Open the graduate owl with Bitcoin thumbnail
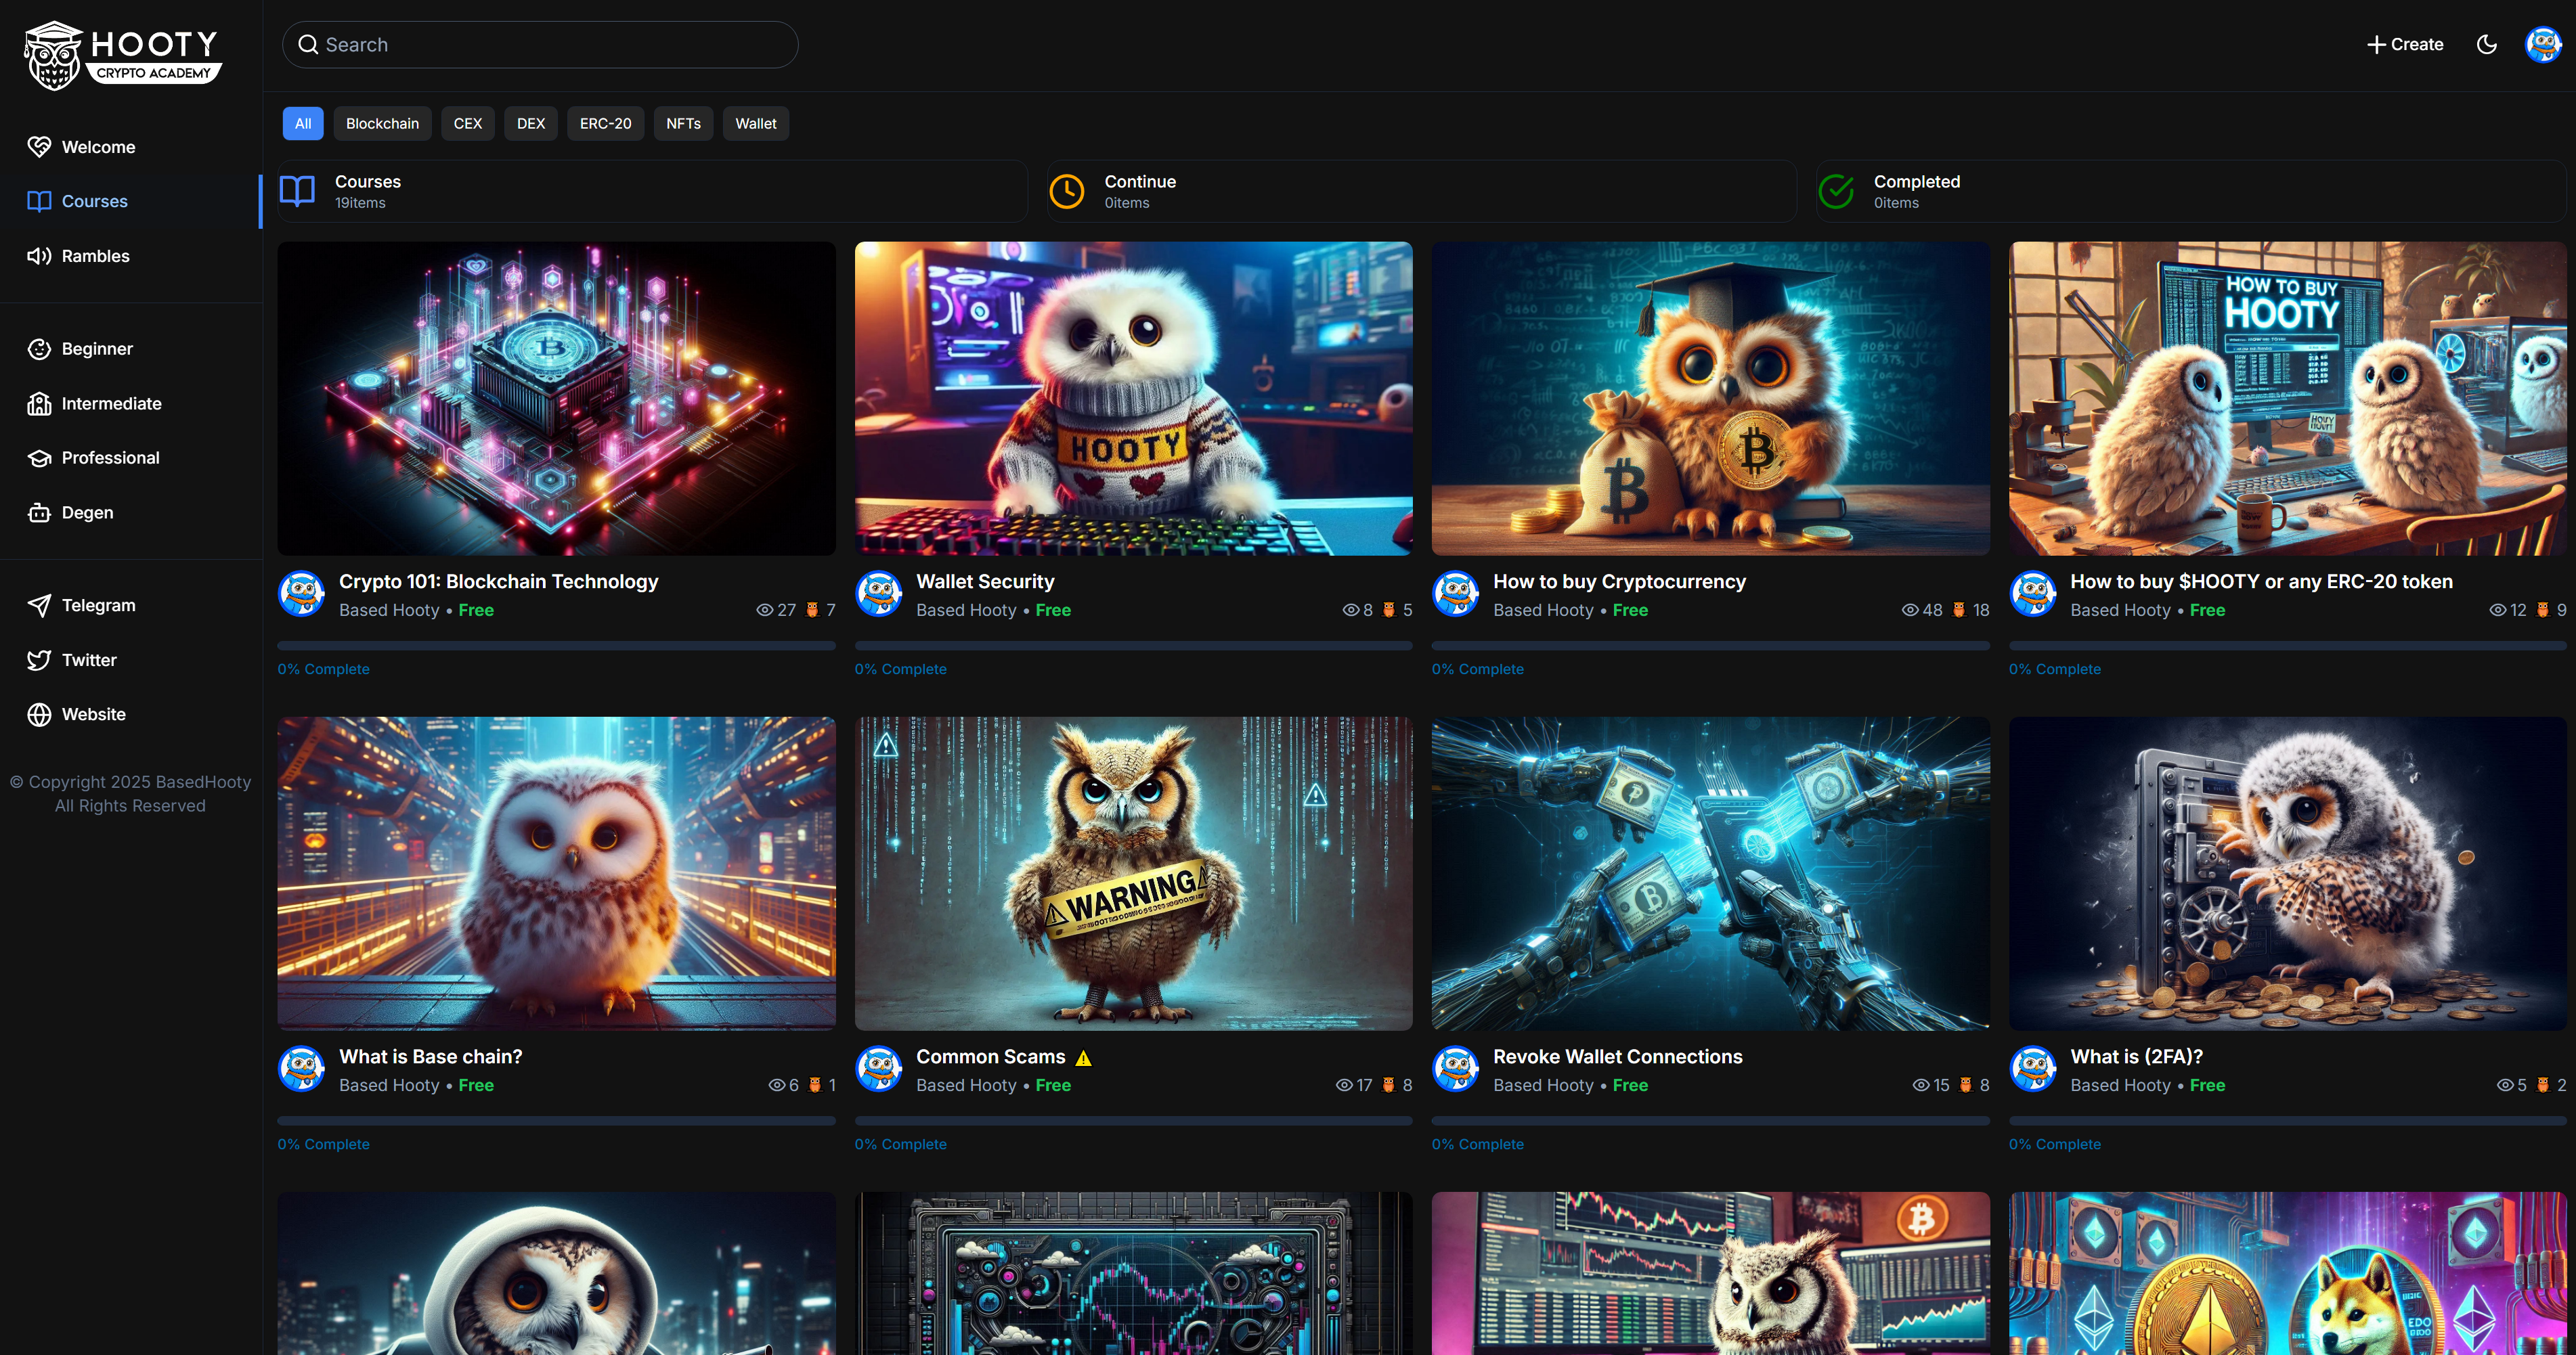This screenshot has width=2576, height=1355. [1710, 398]
